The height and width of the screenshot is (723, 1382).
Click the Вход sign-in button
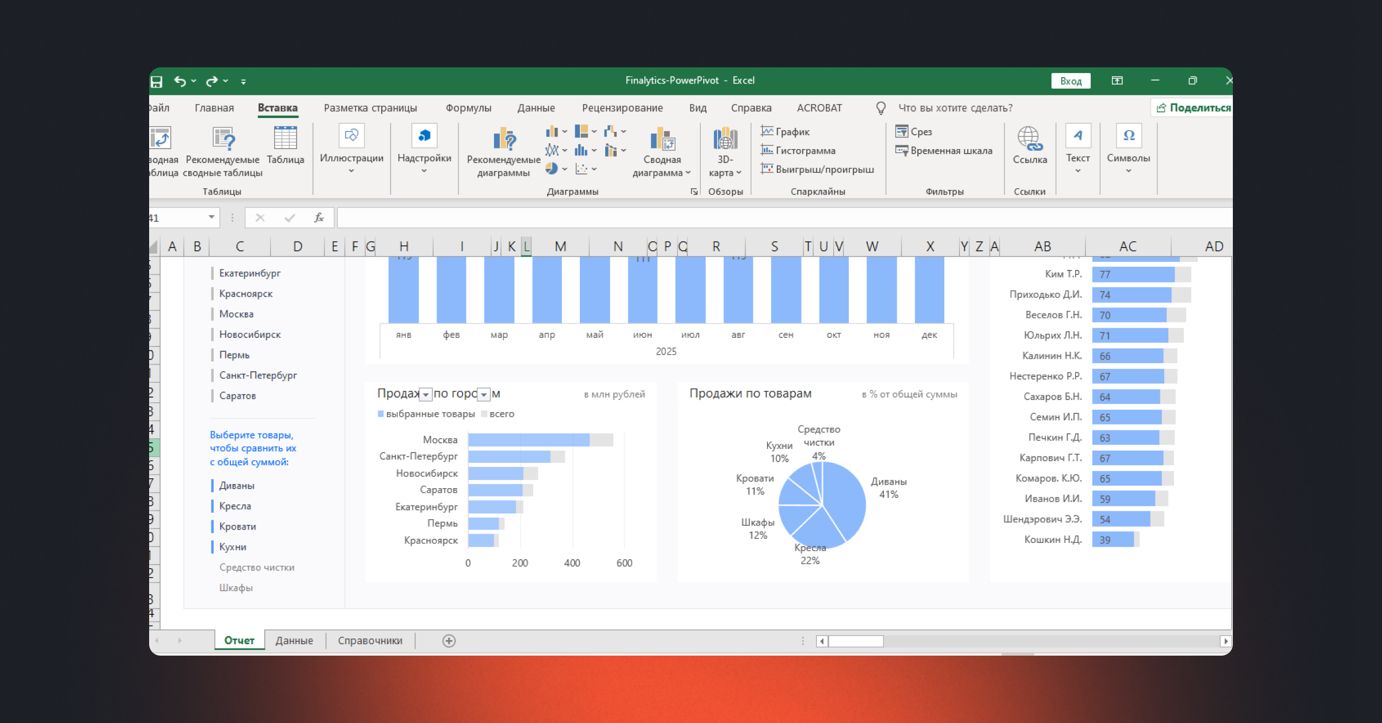(1070, 81)
